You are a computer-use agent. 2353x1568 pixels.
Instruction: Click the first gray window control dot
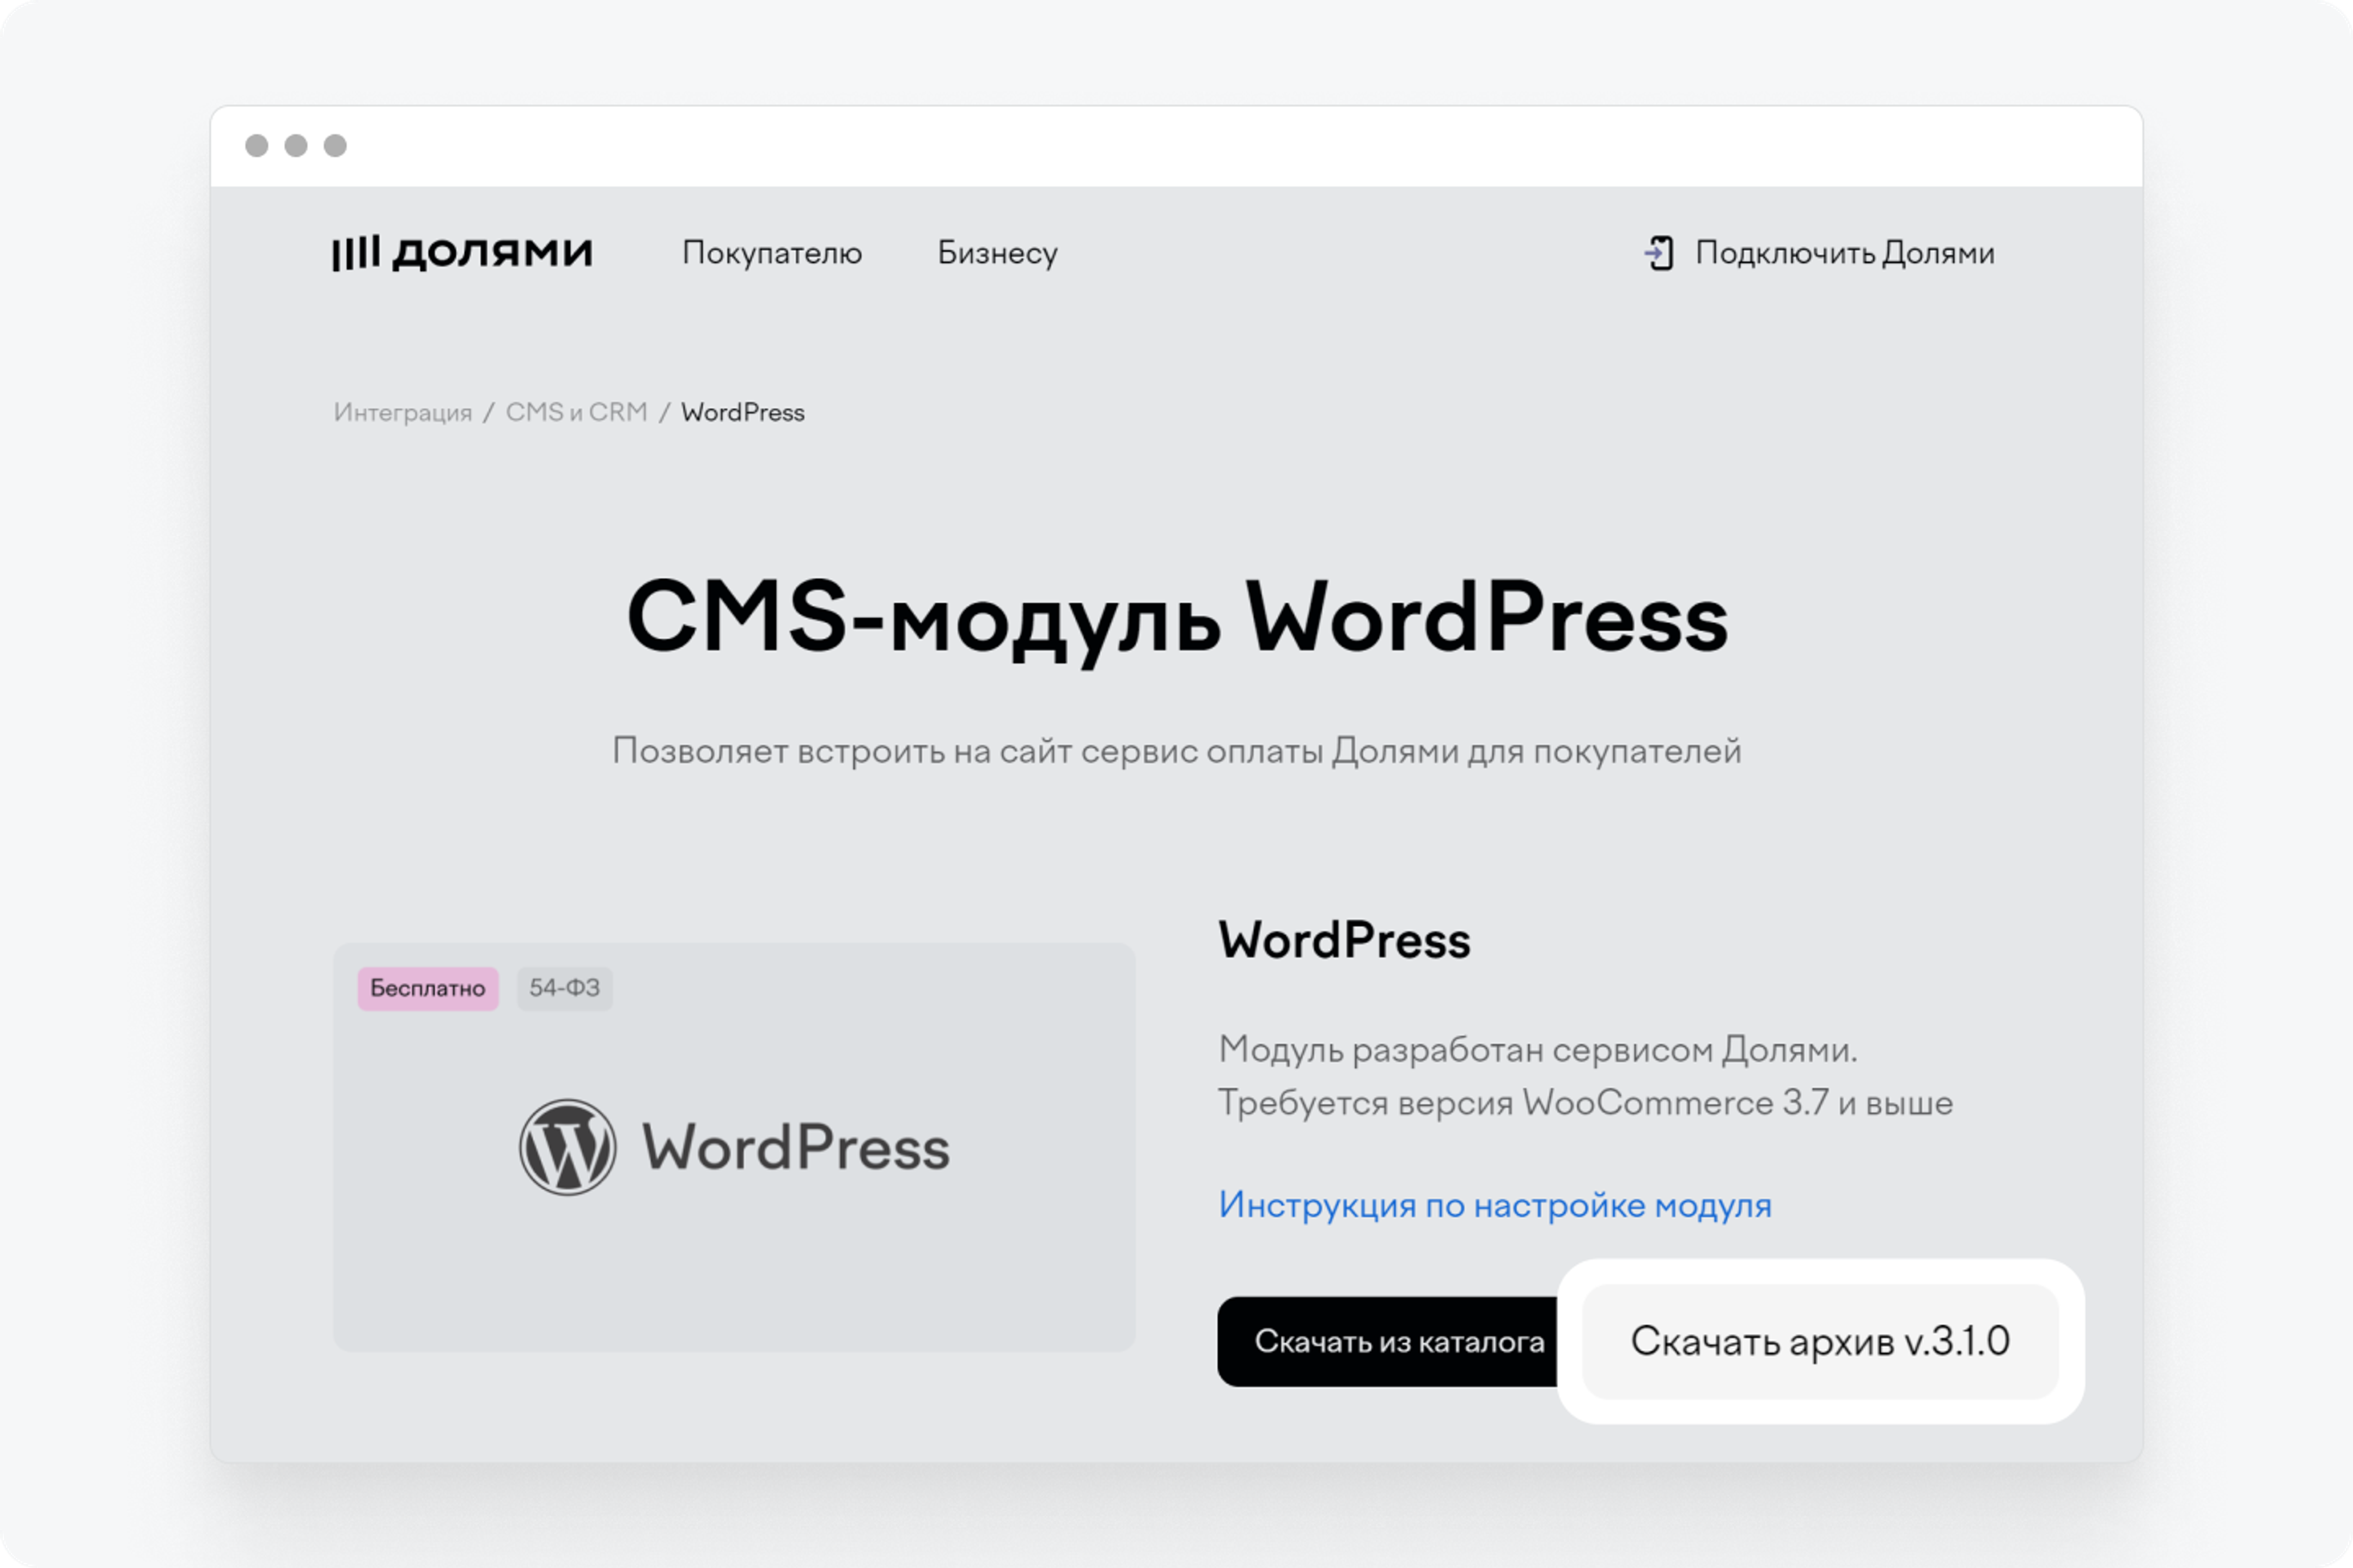coord(257,146)
